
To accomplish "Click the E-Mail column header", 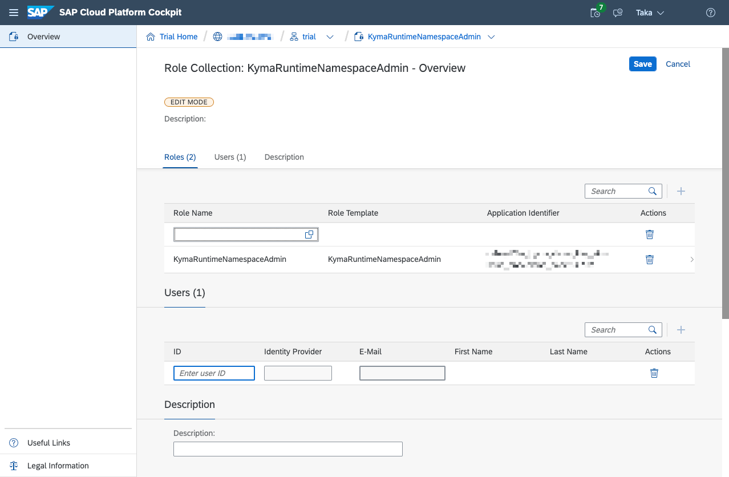I will [370, 351].
